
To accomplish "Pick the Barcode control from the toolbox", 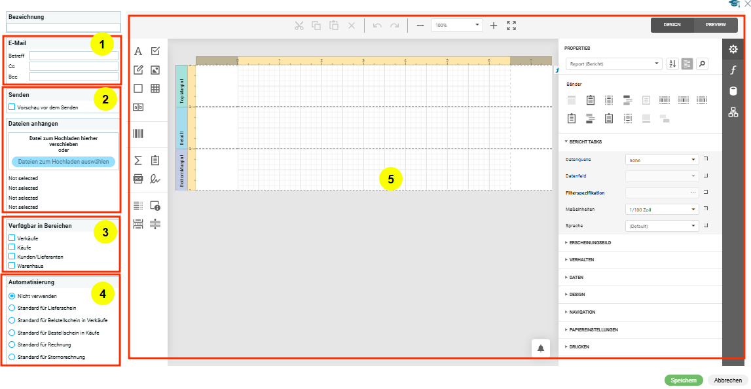I will 138,134.
